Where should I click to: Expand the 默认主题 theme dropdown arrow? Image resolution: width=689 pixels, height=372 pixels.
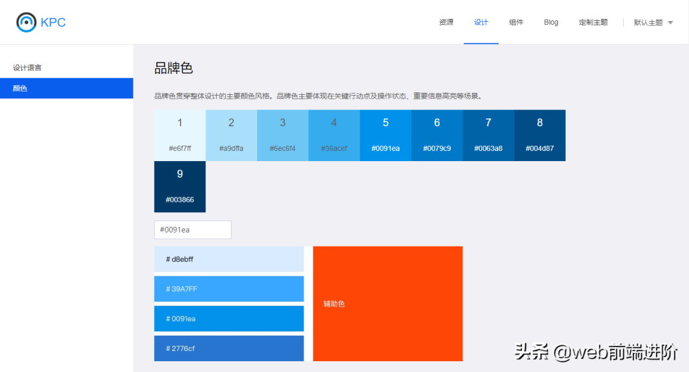click(x=670, y=22)
